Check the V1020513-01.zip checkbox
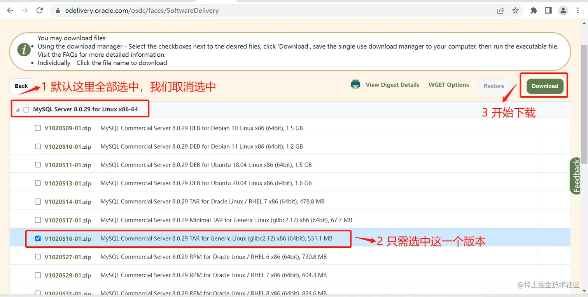 [38, 183]
